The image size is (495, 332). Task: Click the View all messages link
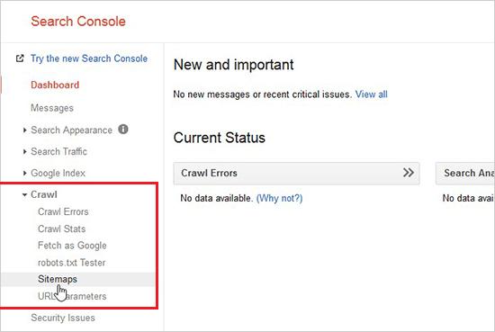coord(371,94)
